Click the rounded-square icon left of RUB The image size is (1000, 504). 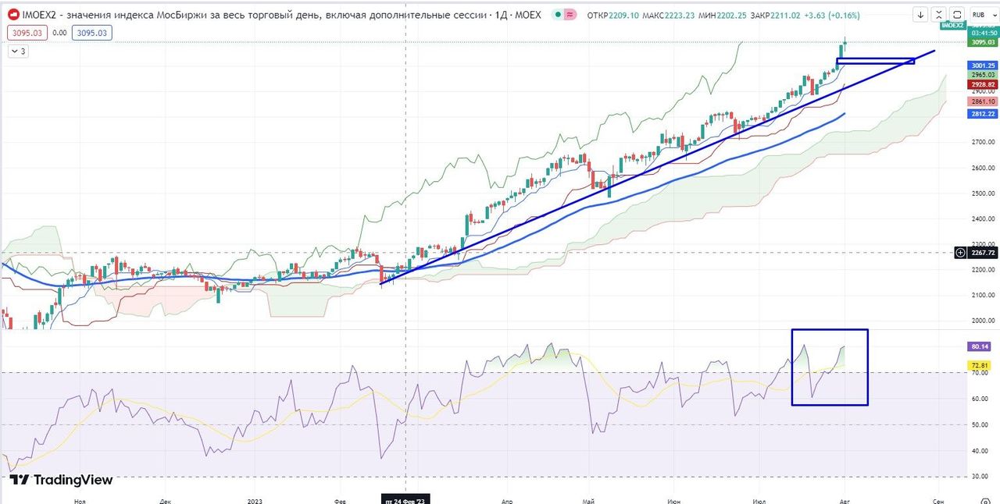pyautogui.click(x=959, y=15)
